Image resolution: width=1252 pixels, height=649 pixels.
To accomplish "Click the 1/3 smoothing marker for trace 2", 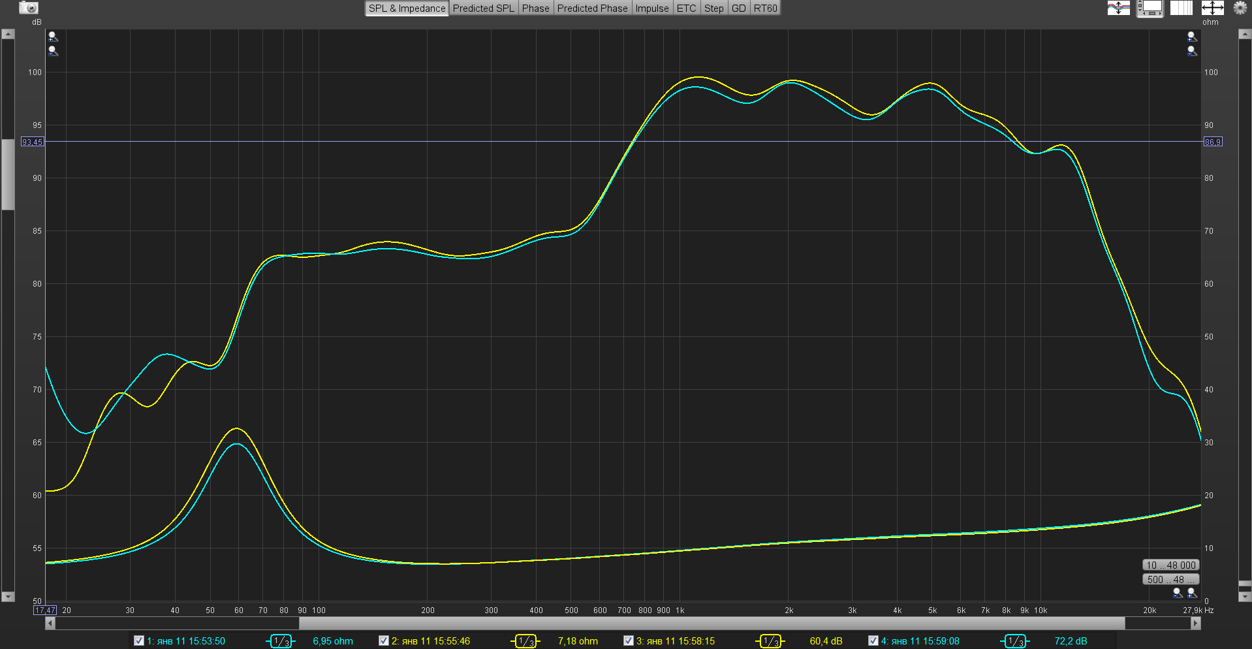I will click(525, 641).
